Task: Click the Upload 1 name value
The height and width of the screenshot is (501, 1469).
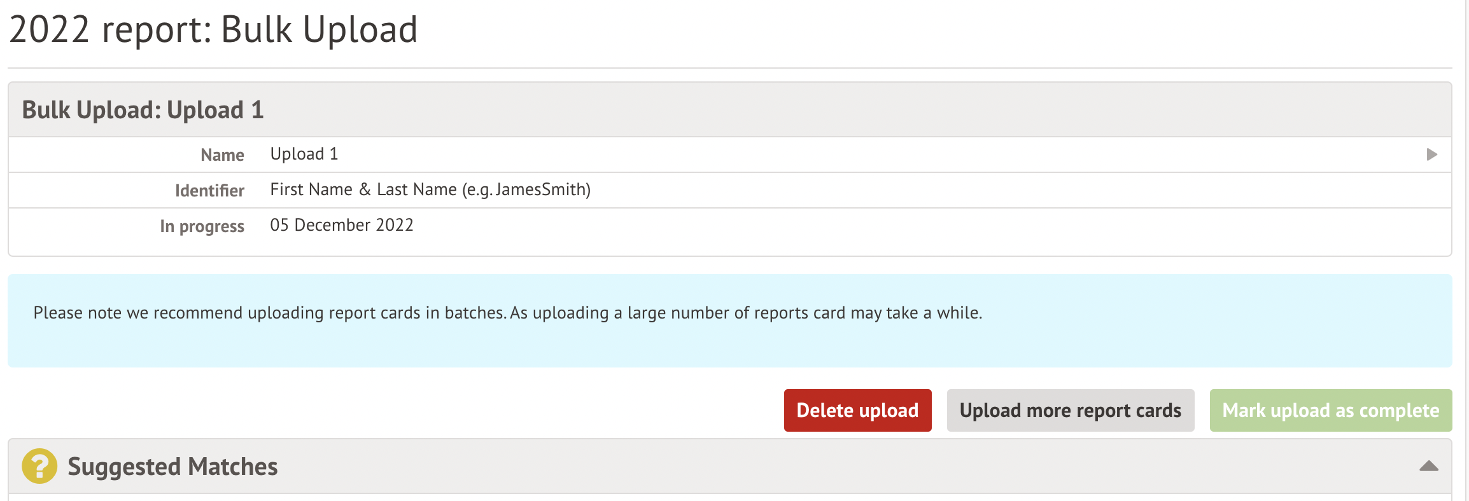Action: pos(304,154)
